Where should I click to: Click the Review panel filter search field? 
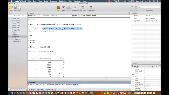[x=18, y=90]
